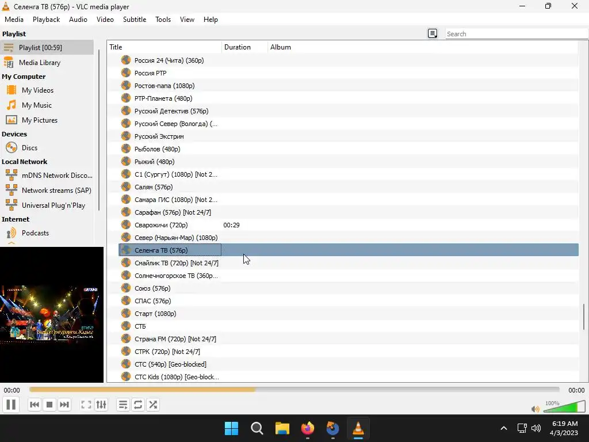Viewport: 589px width, 442px height.
Task: Toggle random shuffle playback
Action: [x=153, y=405]
